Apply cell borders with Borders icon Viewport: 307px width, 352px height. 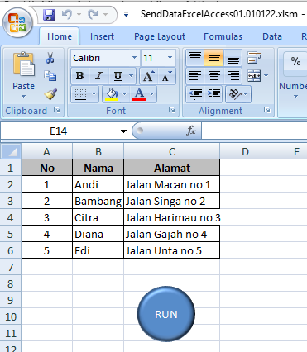tap(80, 94)
